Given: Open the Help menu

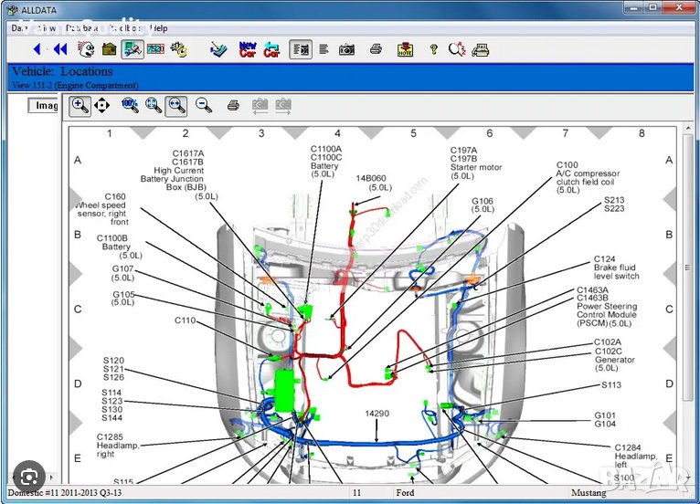Looking at the screenshot, I should pos(159,28).
